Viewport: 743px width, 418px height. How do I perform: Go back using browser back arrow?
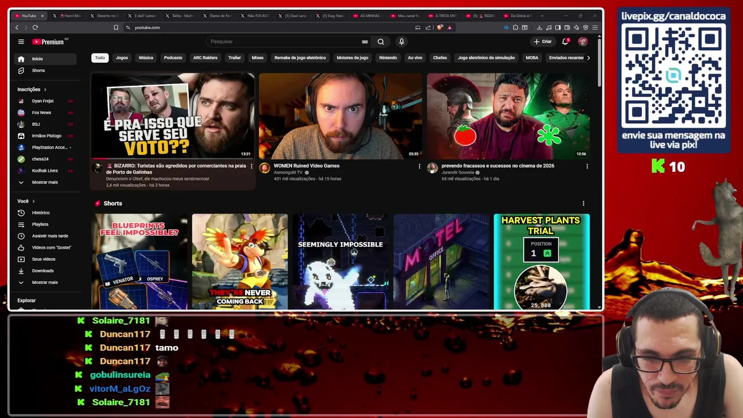(x=17, y=27)
